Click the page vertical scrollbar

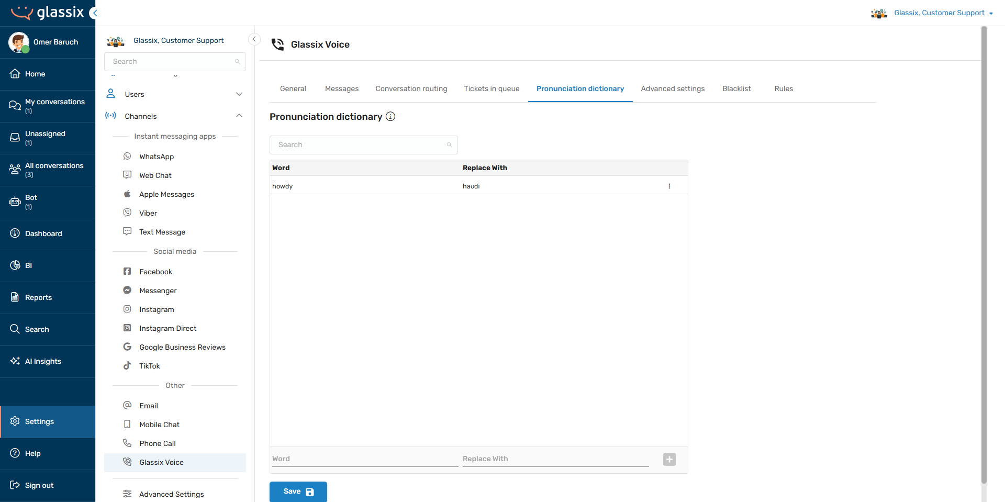984,255
